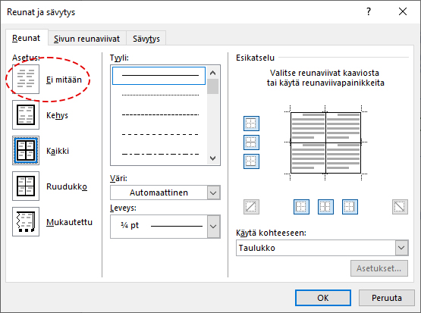Open the Sävytys tab
Viewport: 421px width, 313px height.
(146, 39)
